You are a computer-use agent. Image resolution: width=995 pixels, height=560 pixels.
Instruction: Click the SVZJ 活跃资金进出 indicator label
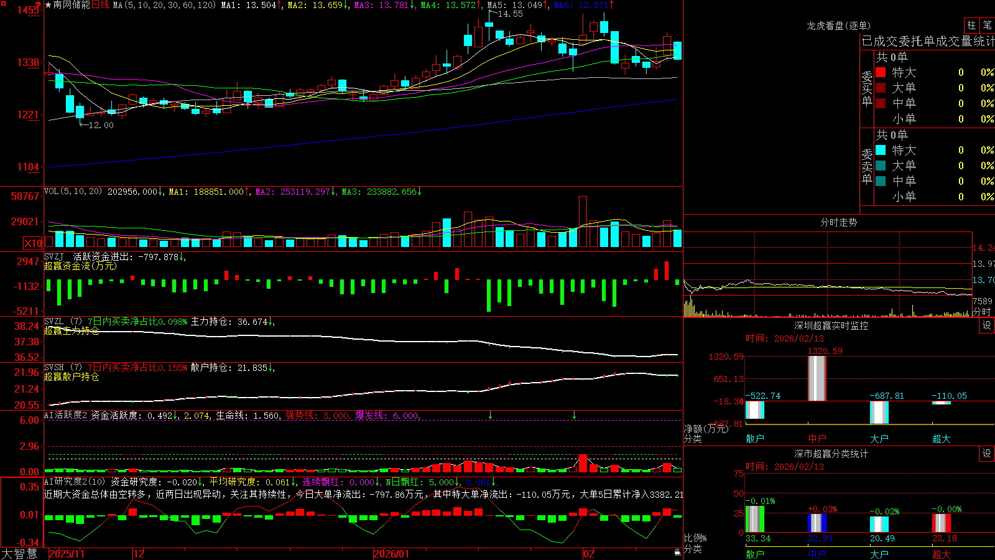88,256
